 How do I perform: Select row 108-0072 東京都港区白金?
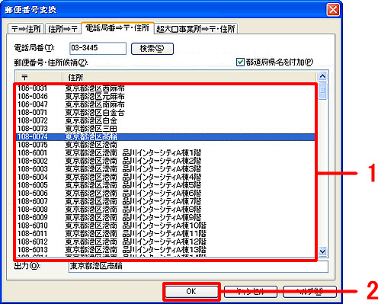[x=165, y=120]
